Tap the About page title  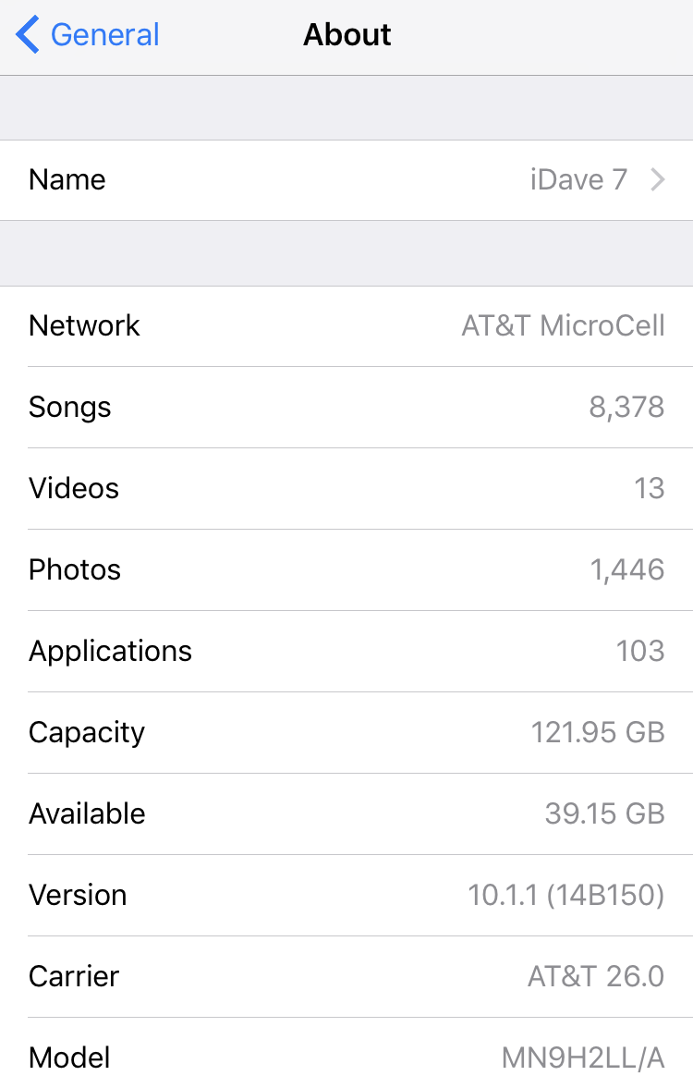click(x=346, y=35)
